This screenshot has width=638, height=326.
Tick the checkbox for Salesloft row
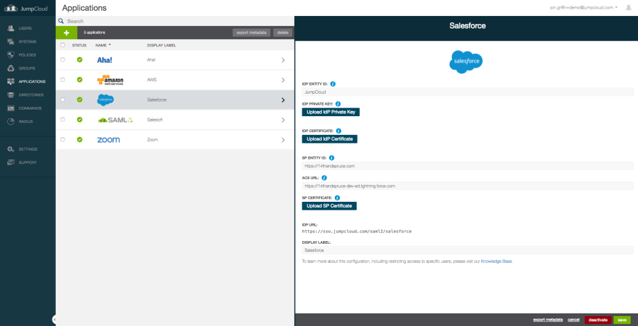click(62, 120)
